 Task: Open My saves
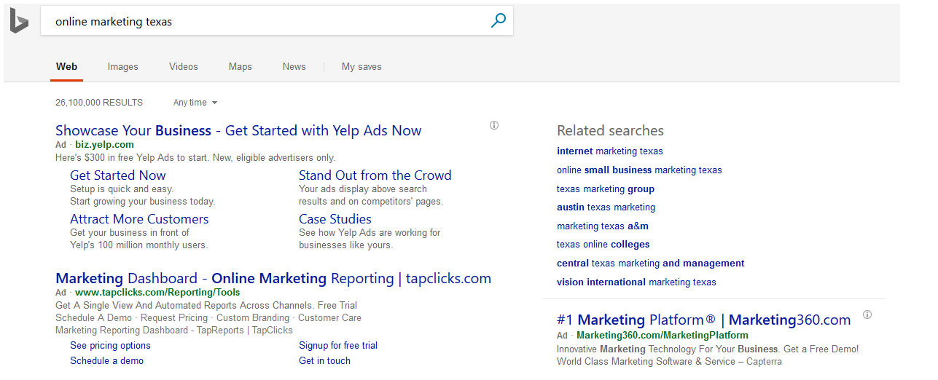[x=361, y=66]
